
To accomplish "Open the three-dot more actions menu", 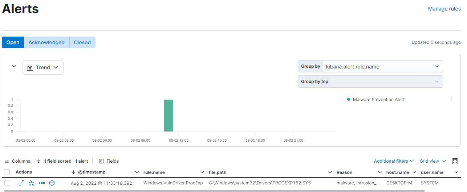I will point(41,183).
